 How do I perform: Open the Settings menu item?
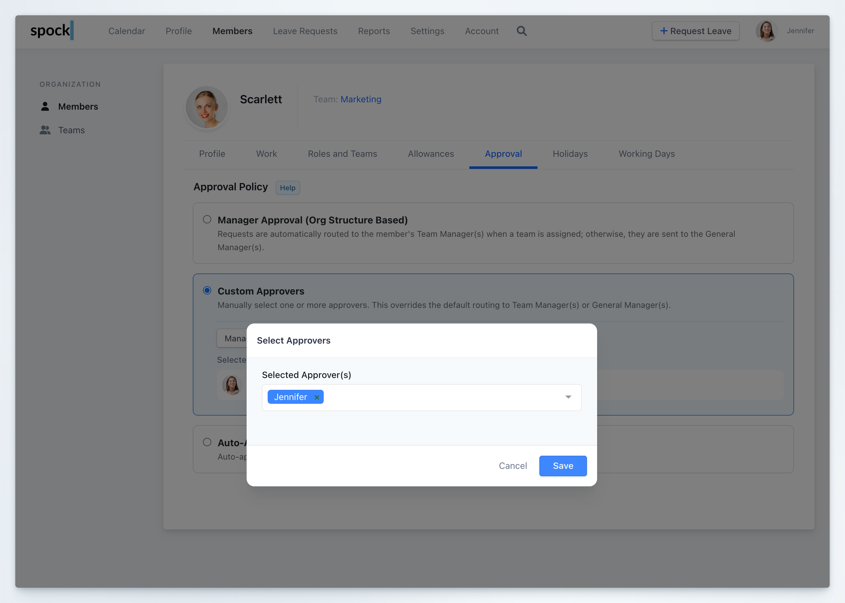[x=427, y=31]
